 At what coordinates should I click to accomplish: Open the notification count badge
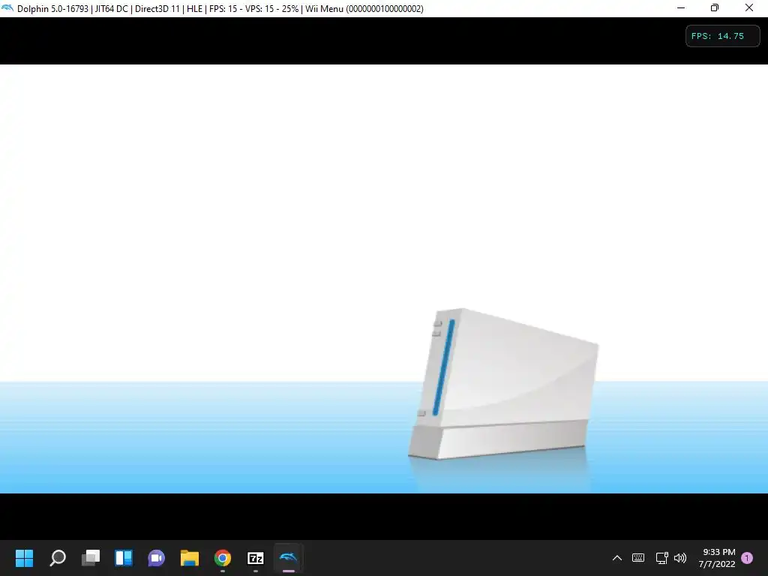[747, 558]
